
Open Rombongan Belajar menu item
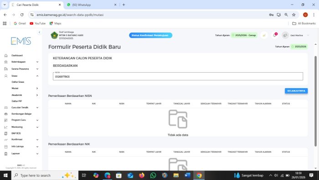(x=21, y=114)
